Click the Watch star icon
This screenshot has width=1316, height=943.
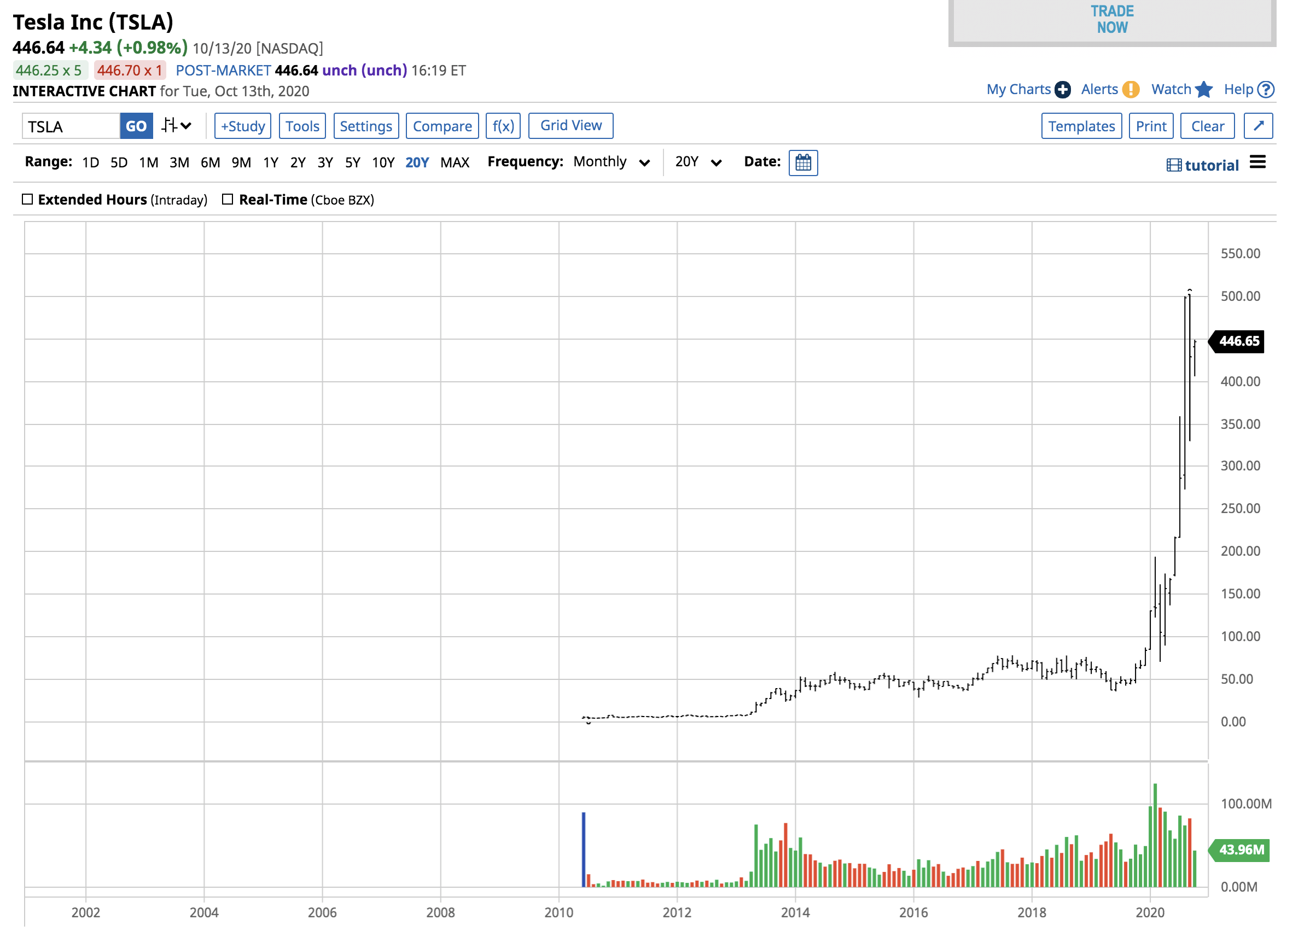[1203, 89]
